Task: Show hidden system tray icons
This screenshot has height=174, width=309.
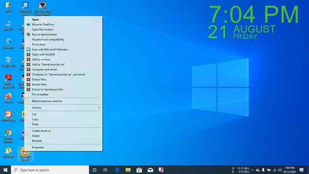Action: (253, 170)
